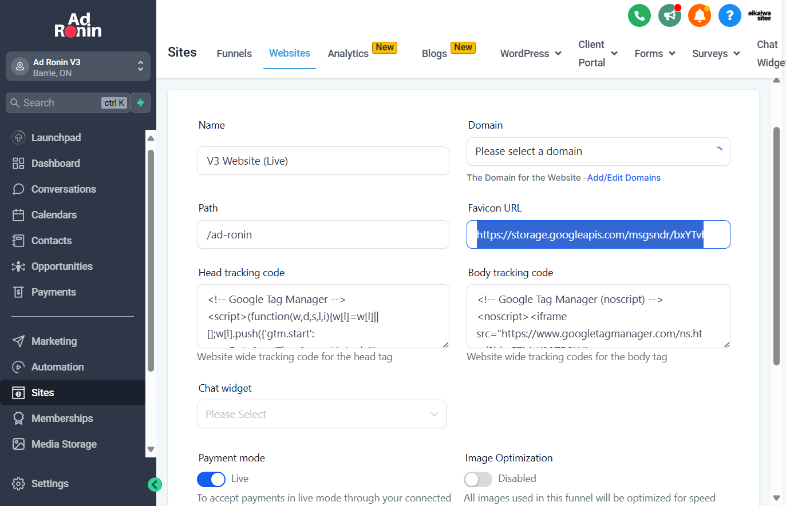Toggle the Payment mode Live switch
This screenshot has width=786, height=506.
211,479
